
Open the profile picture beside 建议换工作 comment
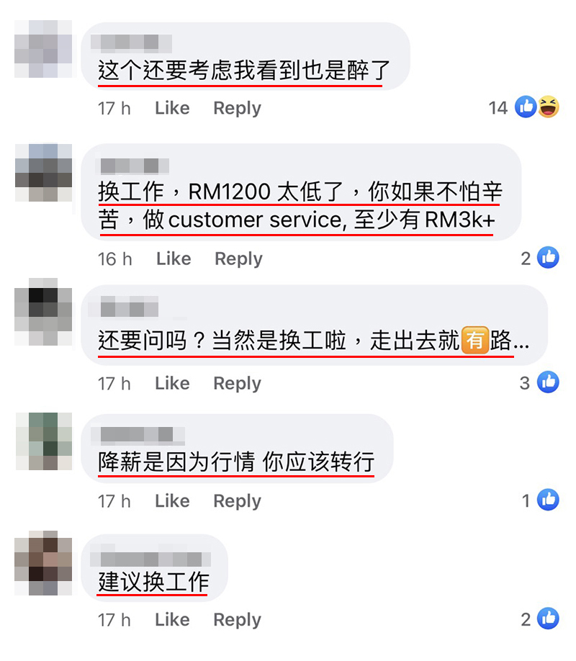point(43,563)
